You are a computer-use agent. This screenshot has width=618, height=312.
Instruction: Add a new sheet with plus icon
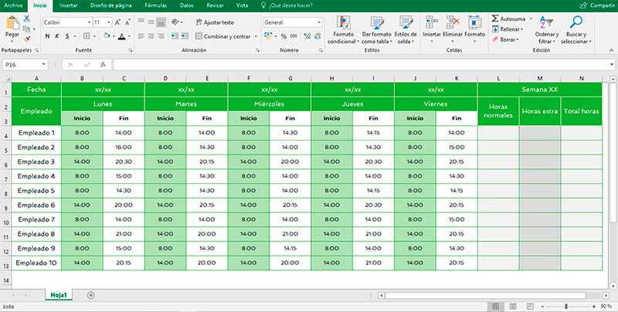point(90,295)
